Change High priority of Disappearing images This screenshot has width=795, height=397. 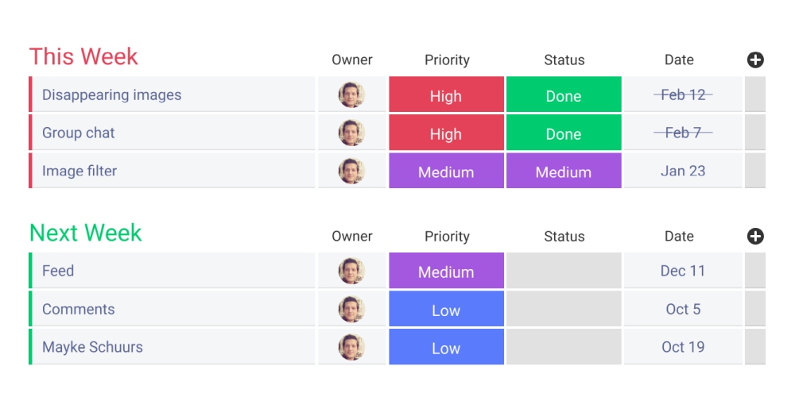[x=446, y=95]
